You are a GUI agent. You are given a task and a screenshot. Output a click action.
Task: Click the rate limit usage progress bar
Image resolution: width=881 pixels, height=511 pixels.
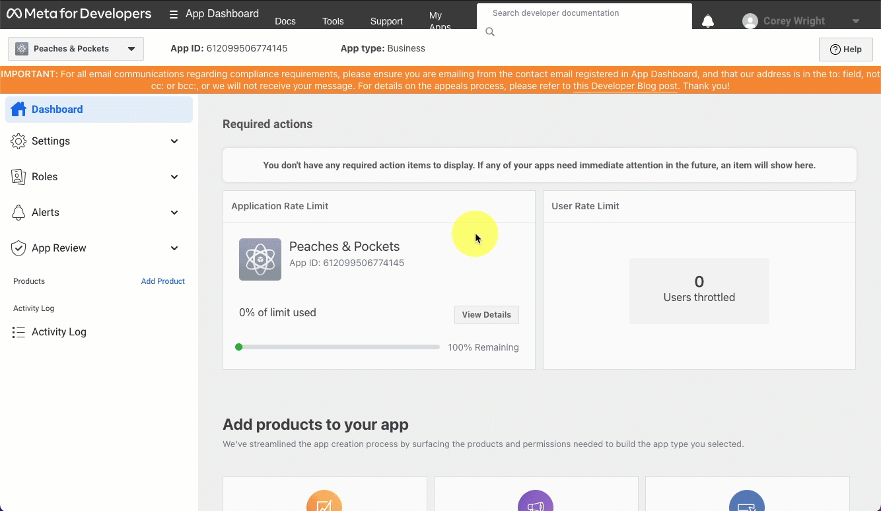click(338, 347)
